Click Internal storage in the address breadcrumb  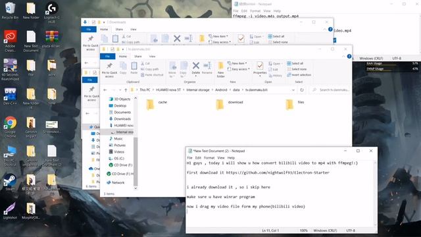[x=198, y=90]
